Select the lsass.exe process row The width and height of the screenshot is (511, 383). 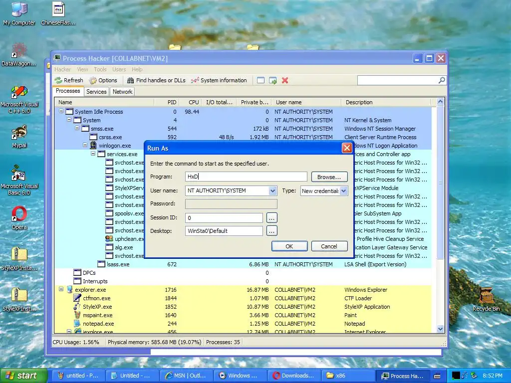coord(243,264)
